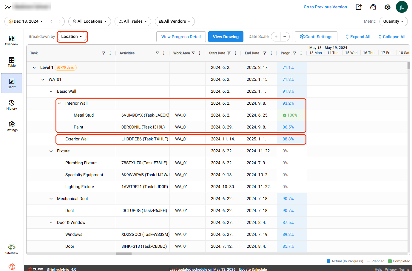
Task: Filter the Work Area column
Action: [x=193, y=53]
